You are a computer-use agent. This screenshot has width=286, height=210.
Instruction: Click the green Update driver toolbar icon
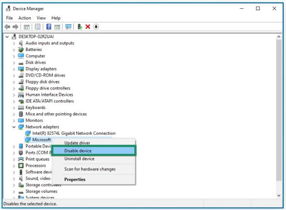coord(80,26)
